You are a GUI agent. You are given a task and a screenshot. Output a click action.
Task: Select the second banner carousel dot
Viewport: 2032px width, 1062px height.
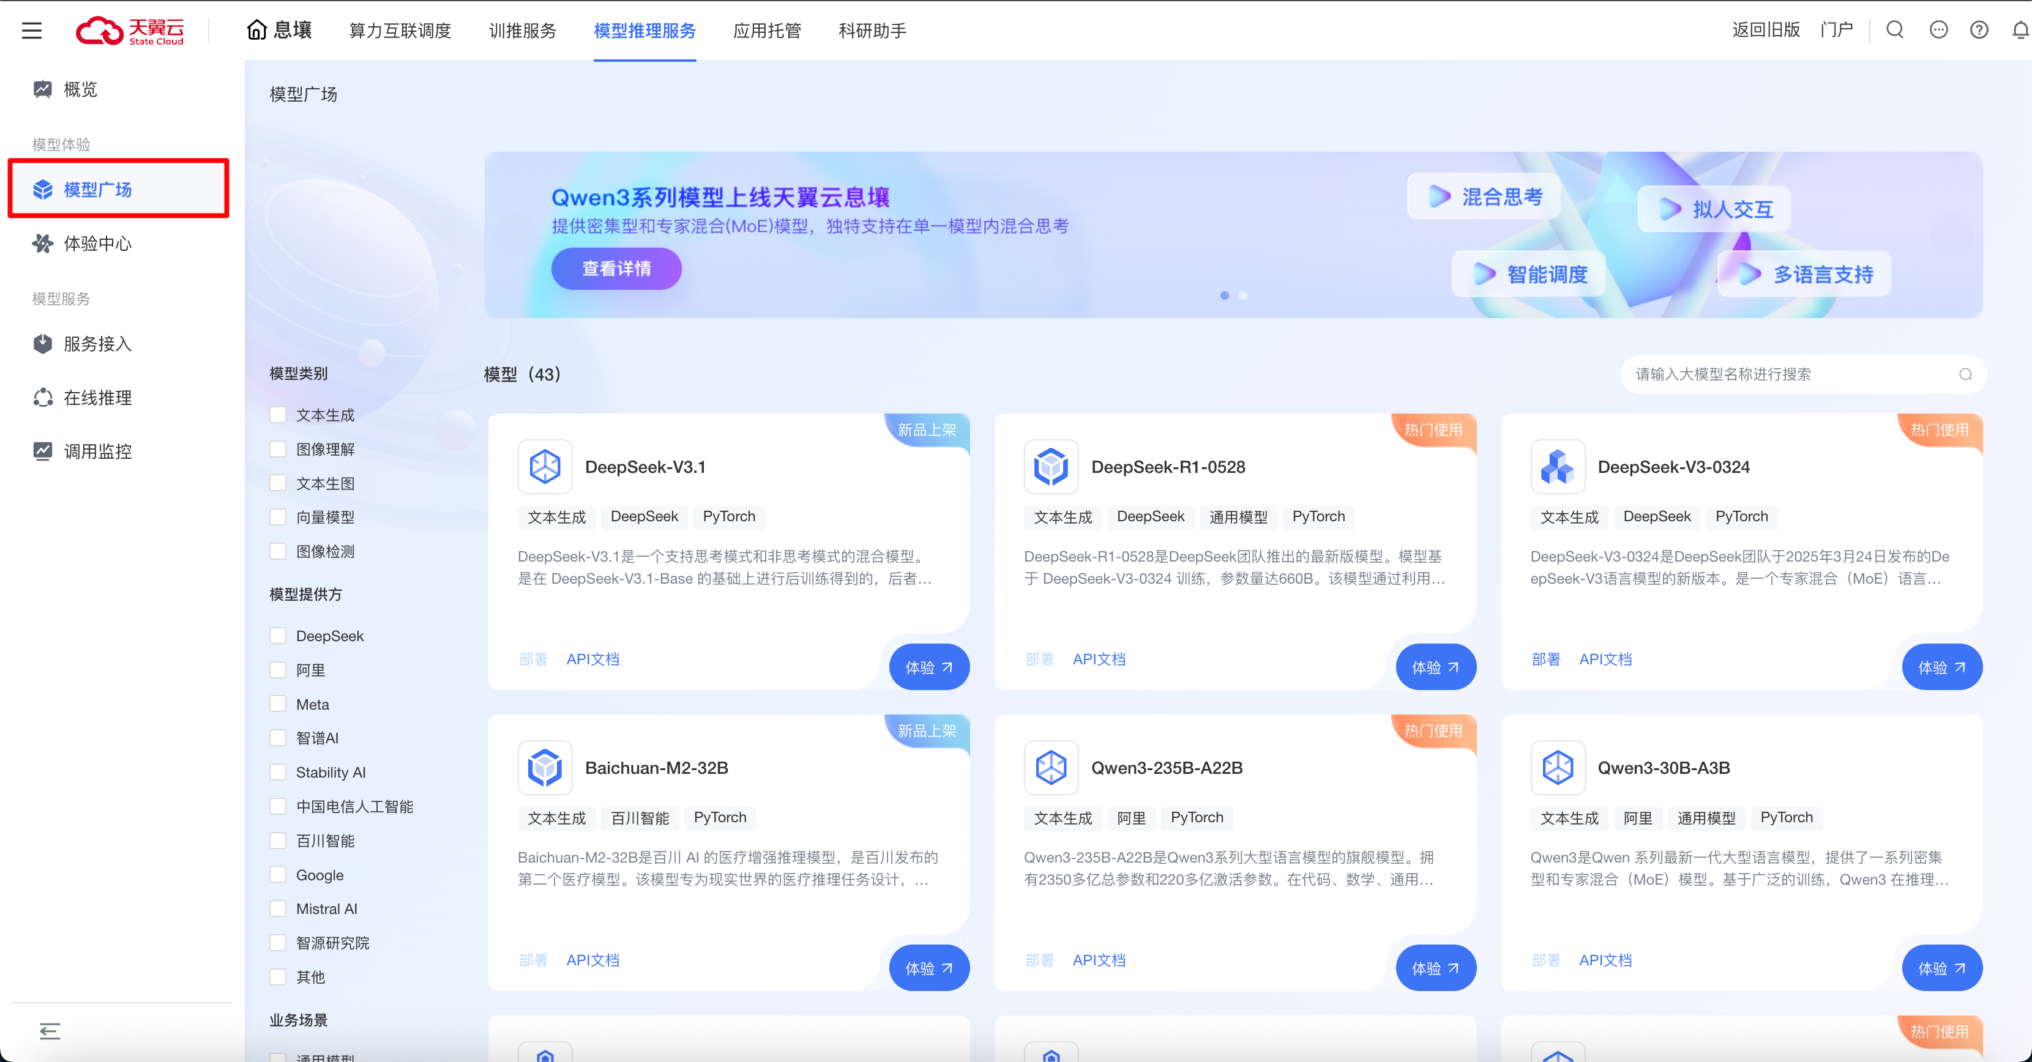pyautogui.click(x=1243, y=295)
